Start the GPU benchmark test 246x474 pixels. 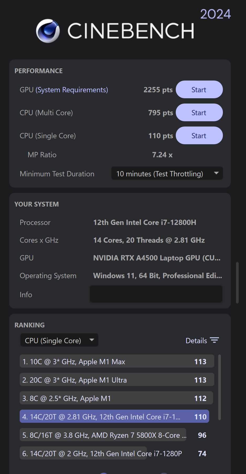click(x=199, y=90)
